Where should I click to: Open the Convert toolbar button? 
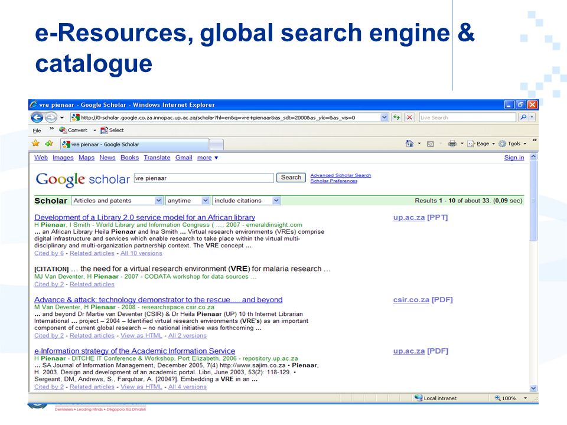point(73,130)
